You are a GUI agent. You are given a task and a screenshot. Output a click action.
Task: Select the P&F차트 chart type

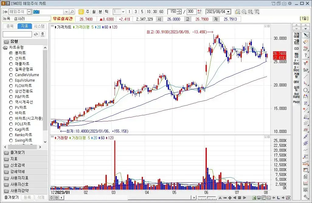tap(19, 96)
